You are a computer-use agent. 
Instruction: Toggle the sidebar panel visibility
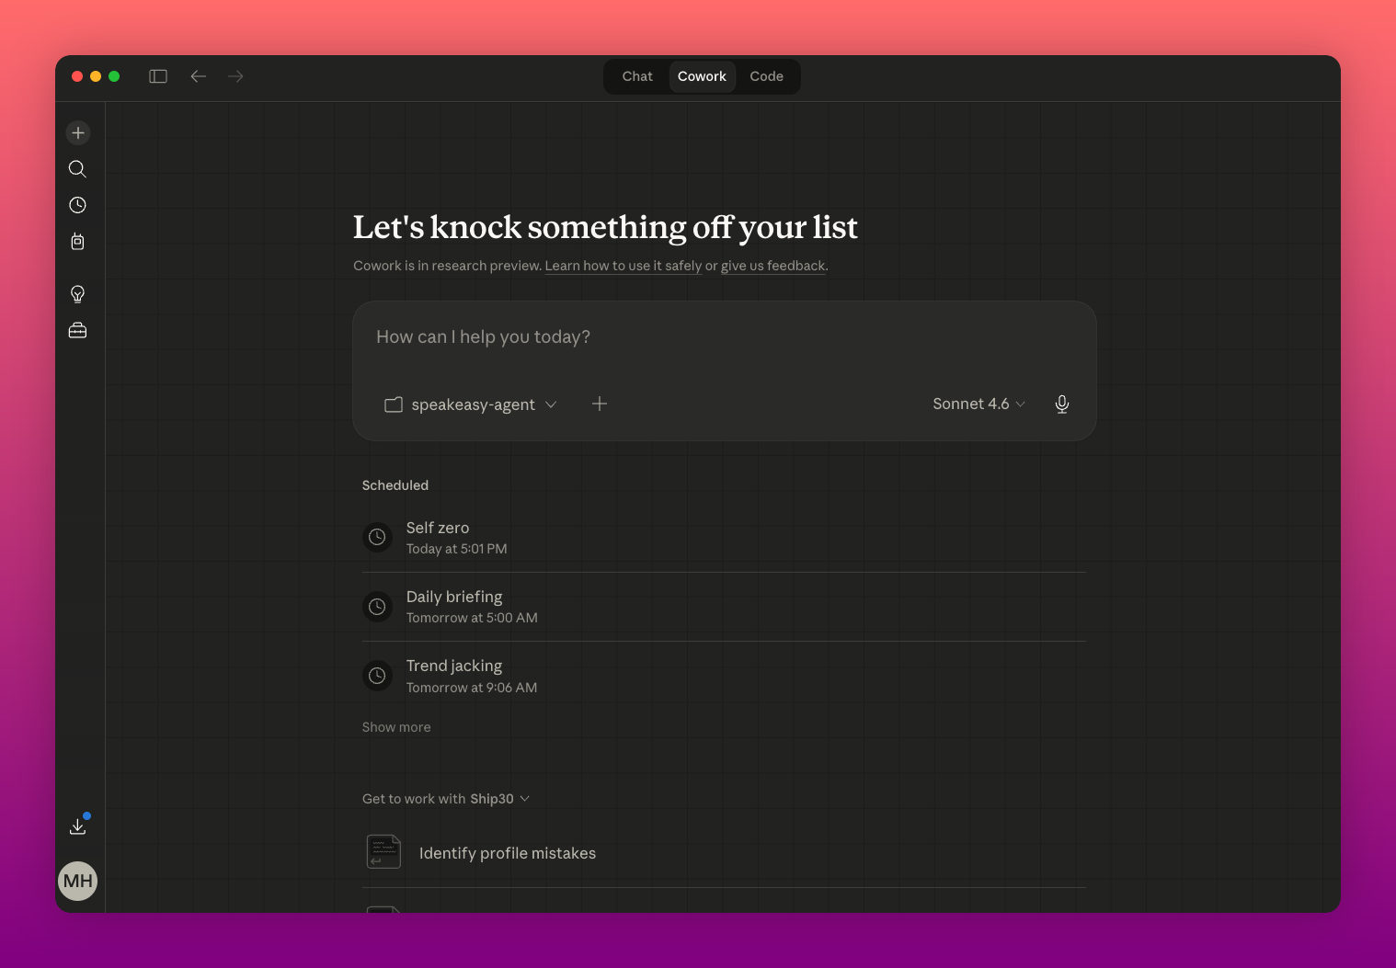158,76
